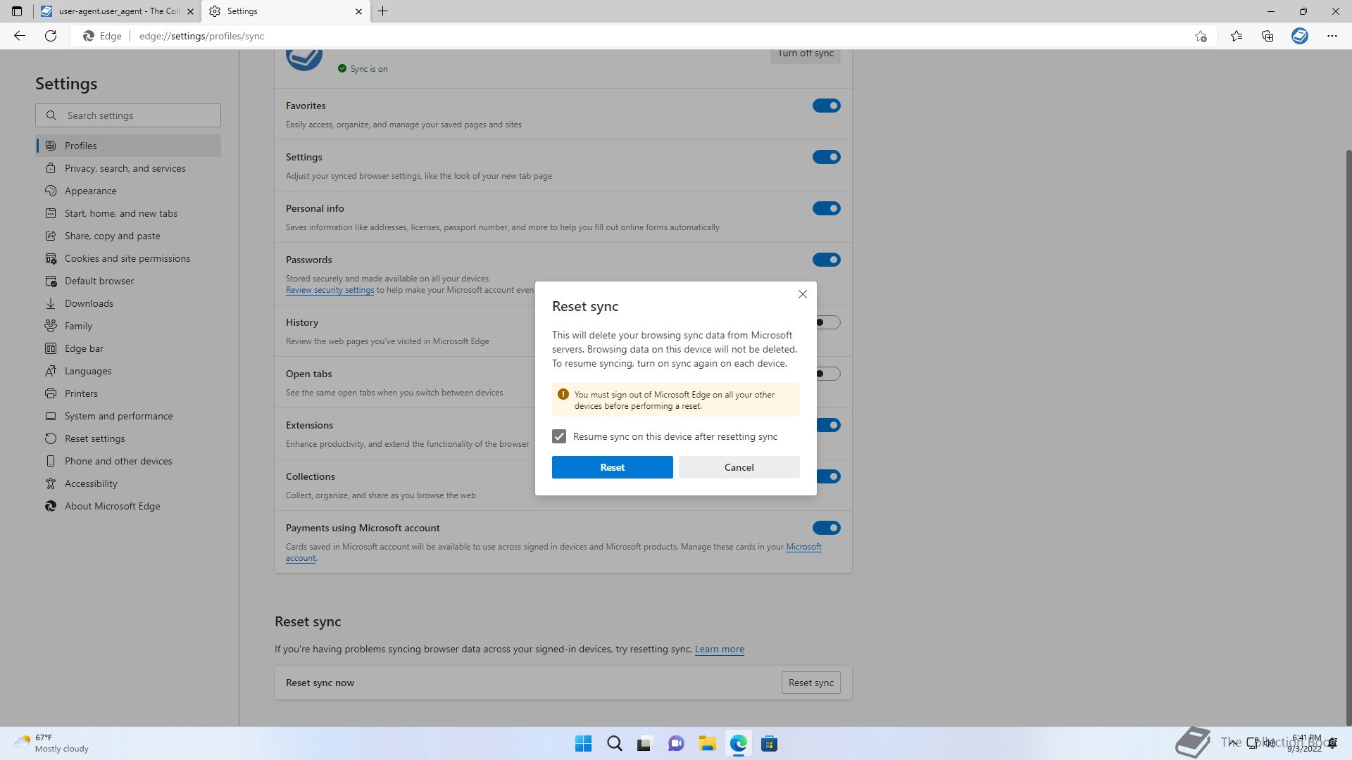Close Reset sync dialog with X
The height and width of the screenshot is (760, 1352).
tap(802, 294)
